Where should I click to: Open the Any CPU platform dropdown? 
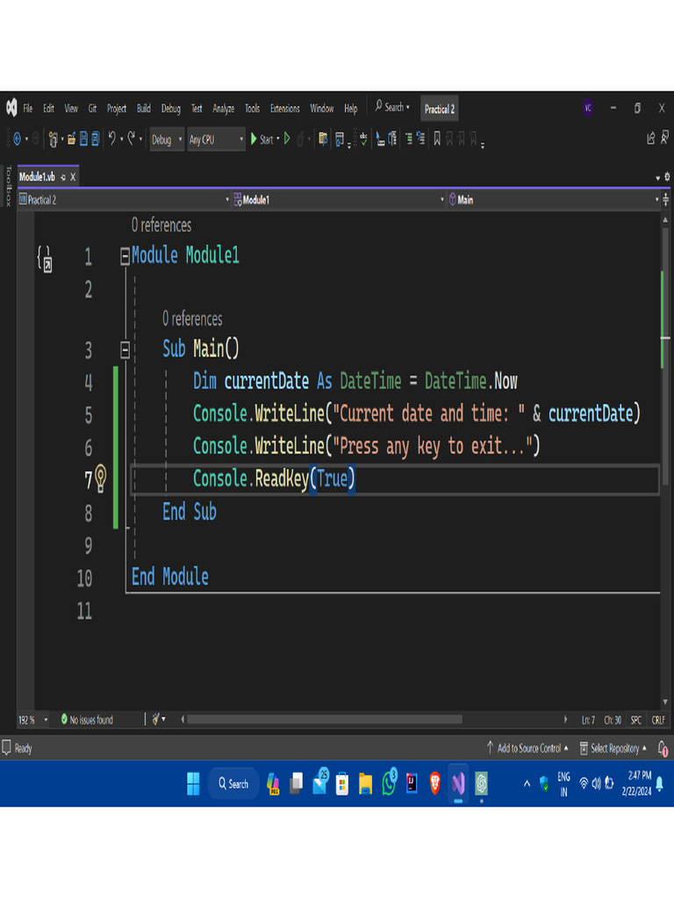(x=216, y=139)
